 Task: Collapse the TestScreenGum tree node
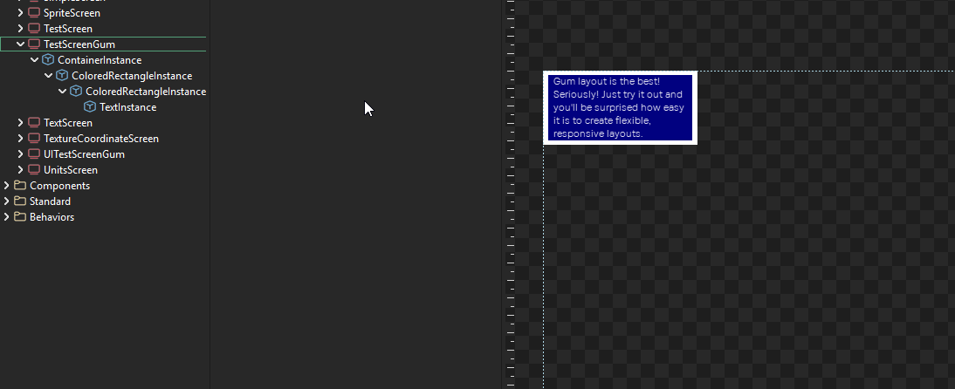coord(20,44)
